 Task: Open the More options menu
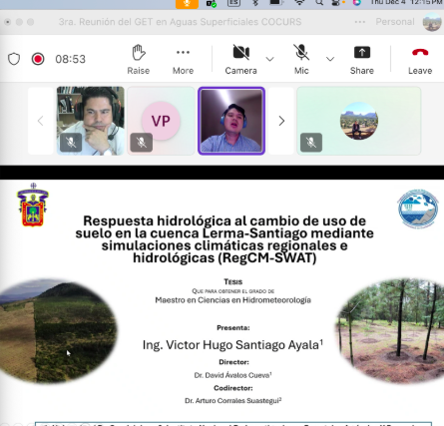point(183,60)
